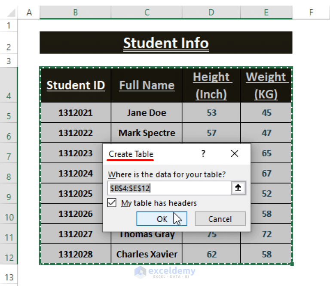Click the Charles Xavier cell
The image size is (330, 286).
147,254
